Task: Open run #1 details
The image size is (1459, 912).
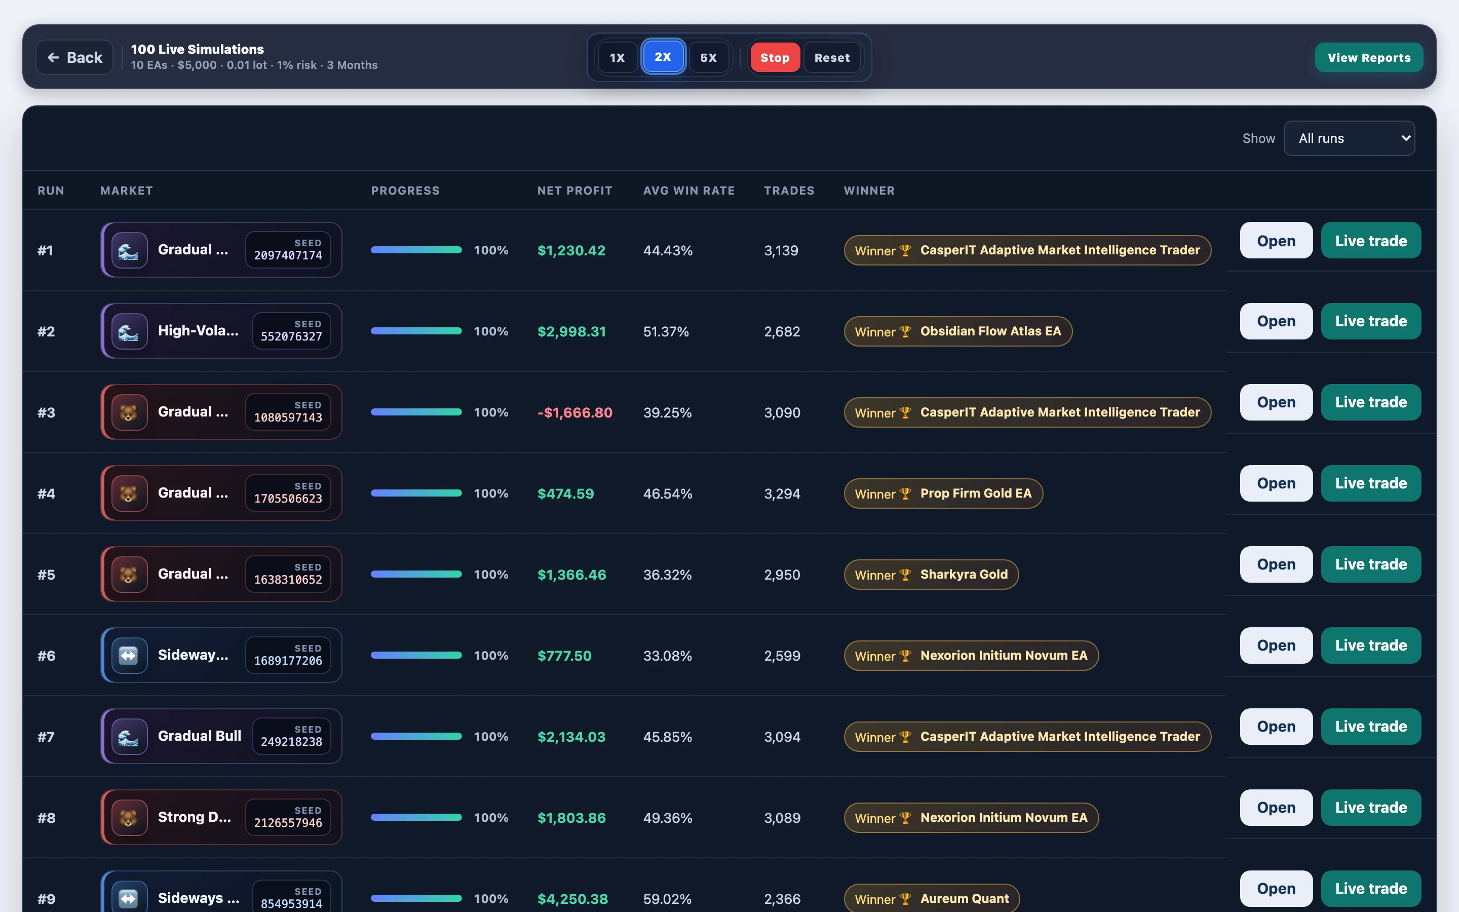Action: click(x=1276, y=240)
